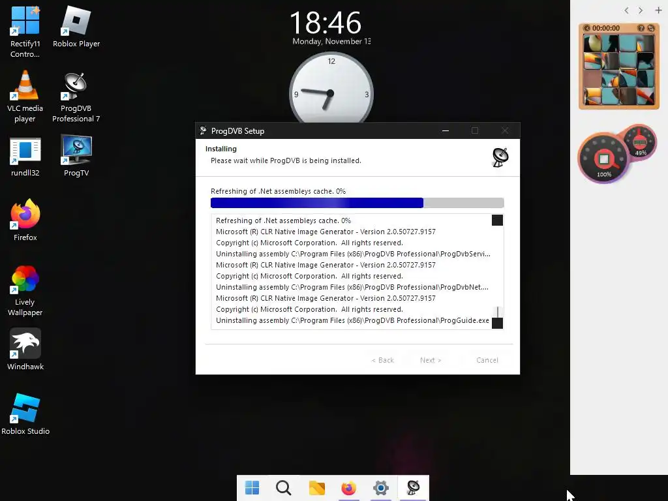Click the satellite dish icon in the installer header

tap(500, 157)
